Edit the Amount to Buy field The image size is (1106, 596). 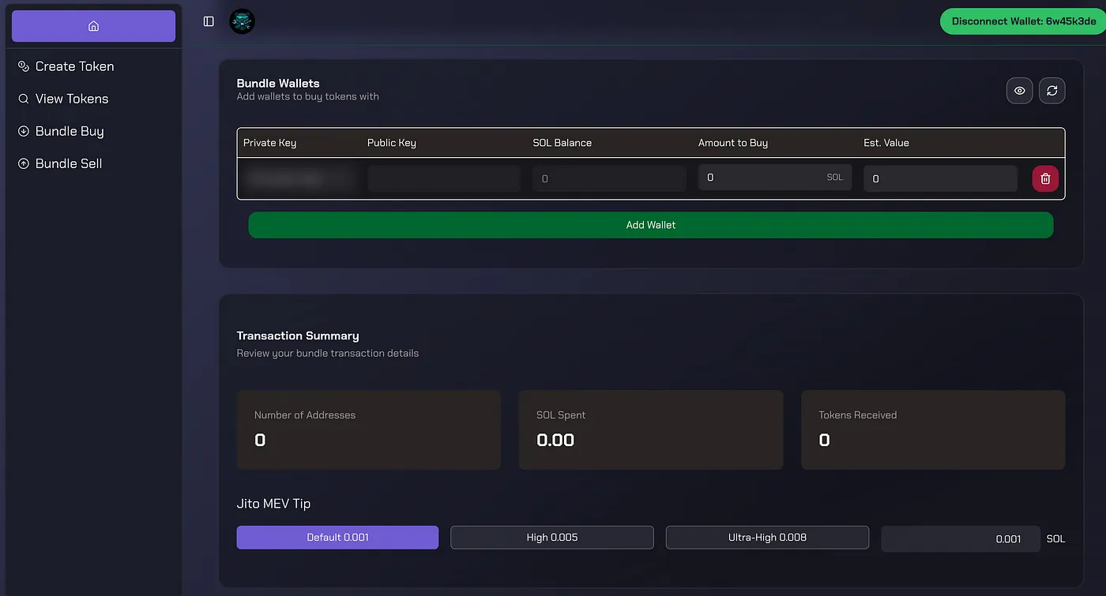[x=775, y=178]
